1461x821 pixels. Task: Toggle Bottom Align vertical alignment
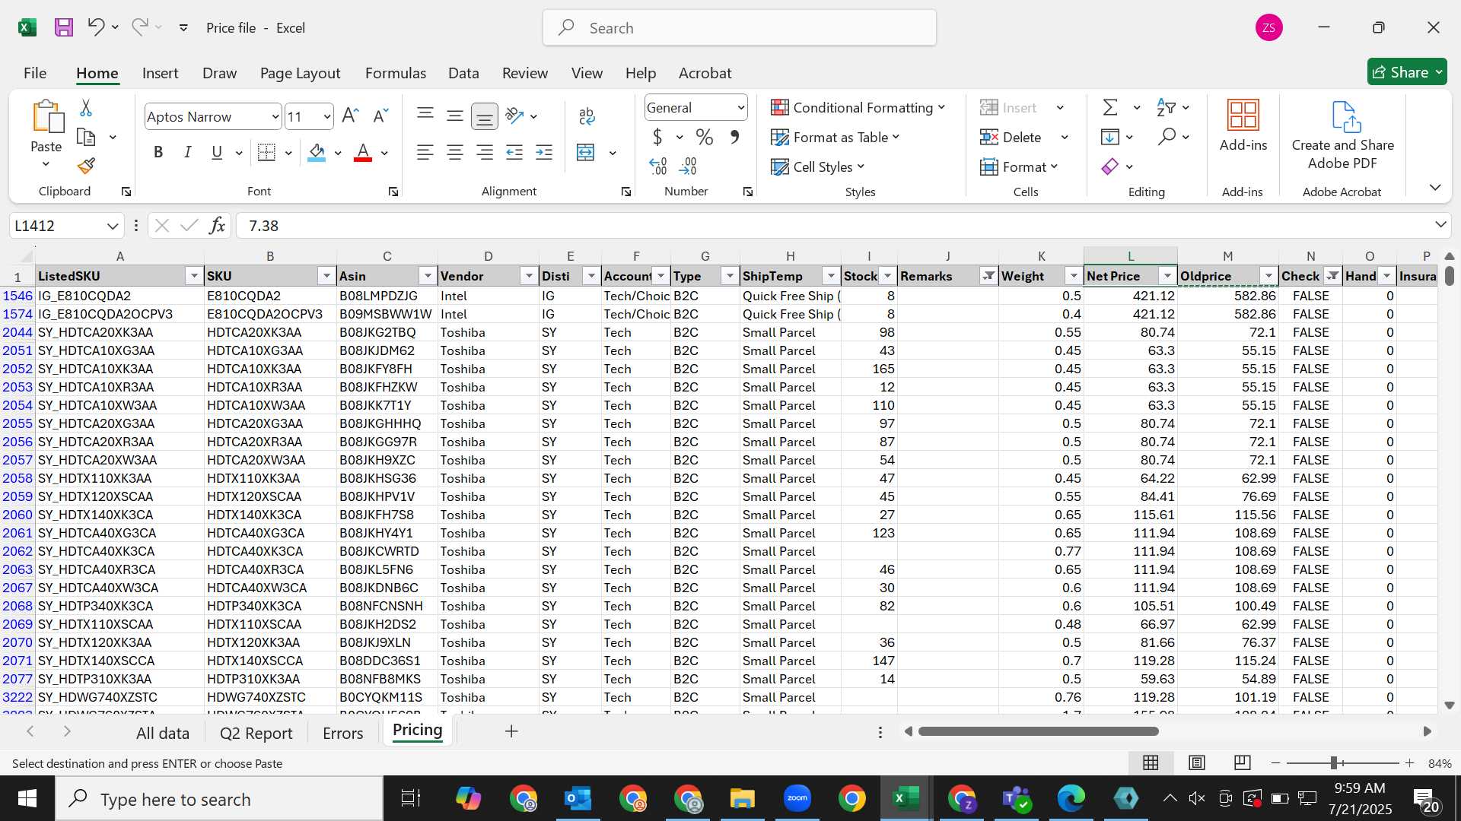coord(485,116)
